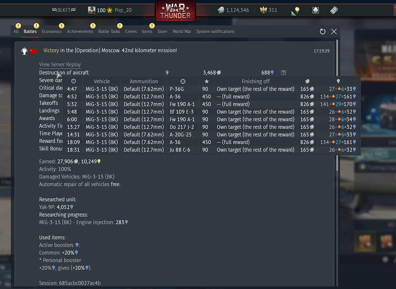Click the Destruction of aircraft row
Image resolution: width=396 pixels, height=289 pixels.
click(163, 73)
